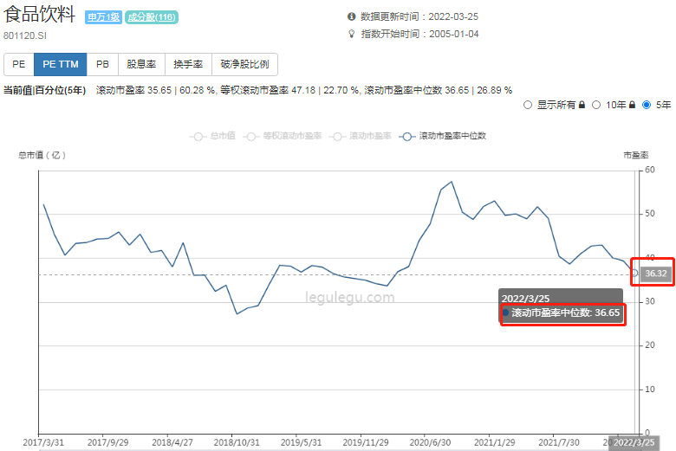Select the 破净股比例 tab
Image resolution: width=676 pixels, height=451 pixels.
coord(244,64)
